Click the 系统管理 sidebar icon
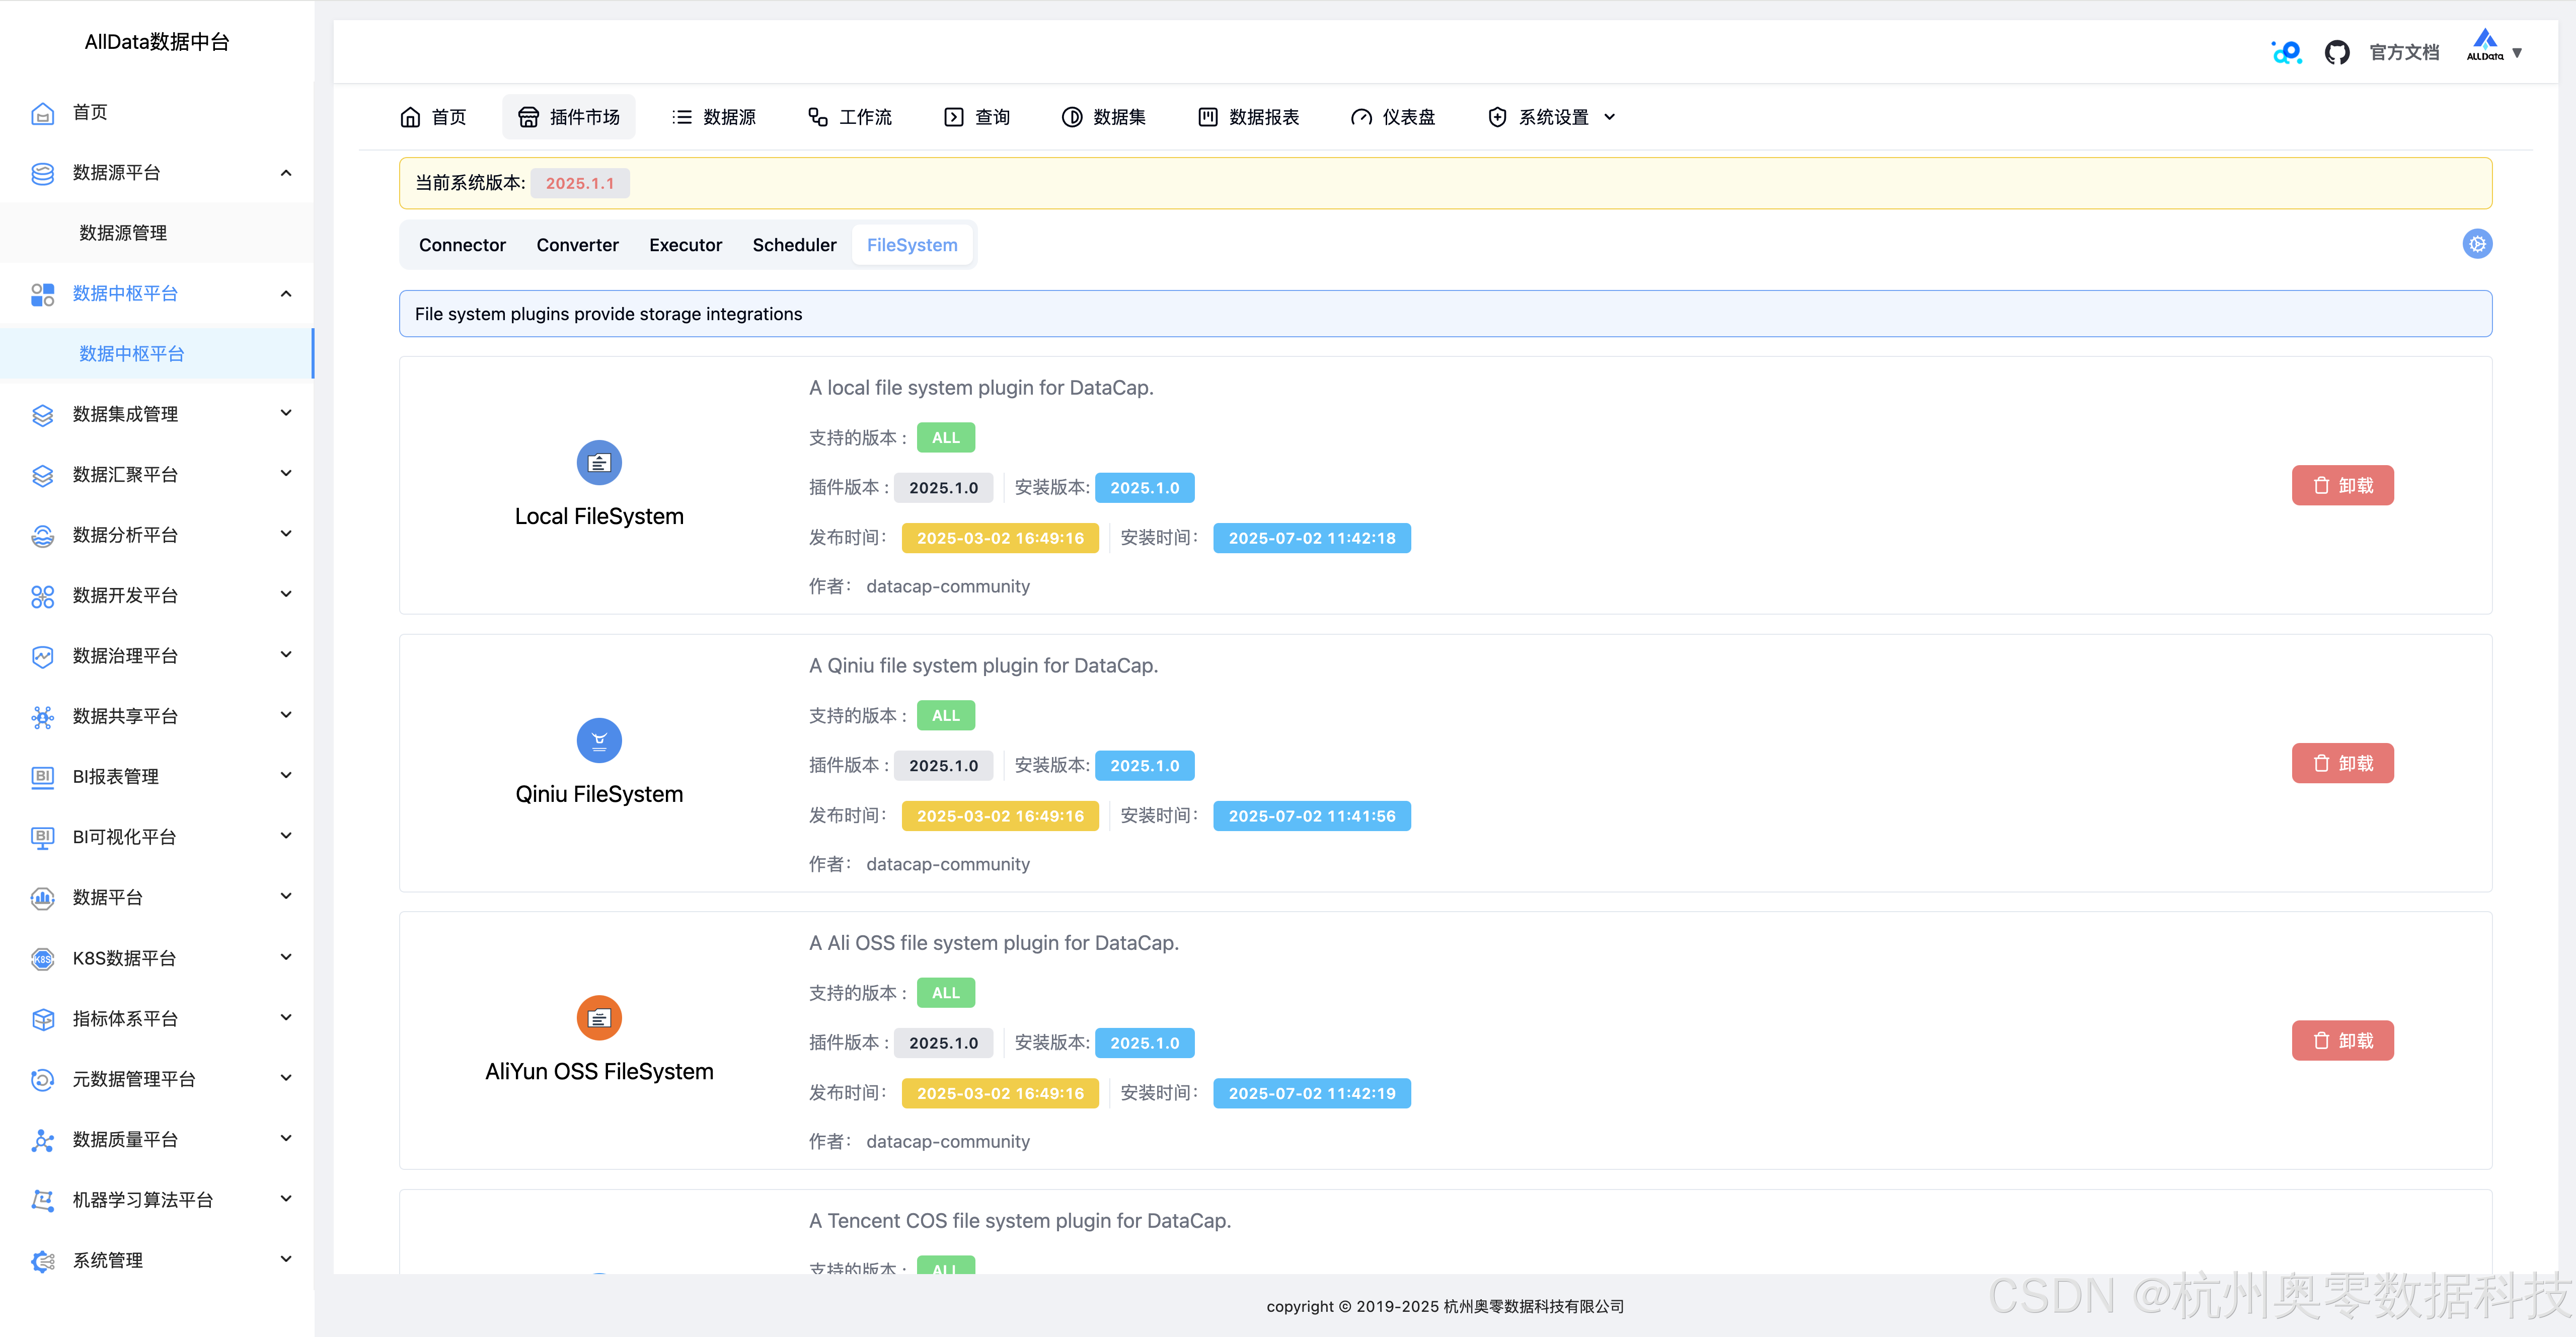This screenshot has height=1337, width=2576. coord(42,1261)
